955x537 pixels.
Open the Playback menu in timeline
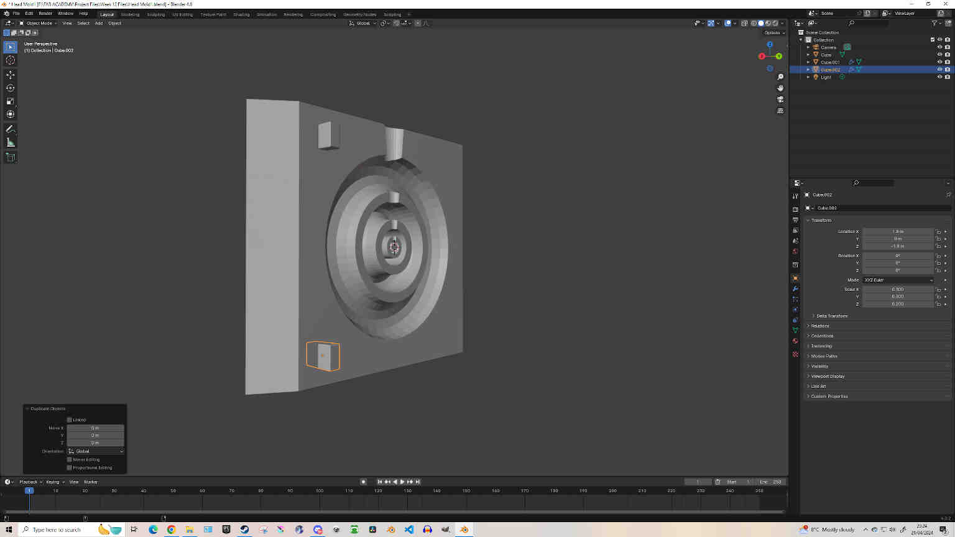point(30,482)
